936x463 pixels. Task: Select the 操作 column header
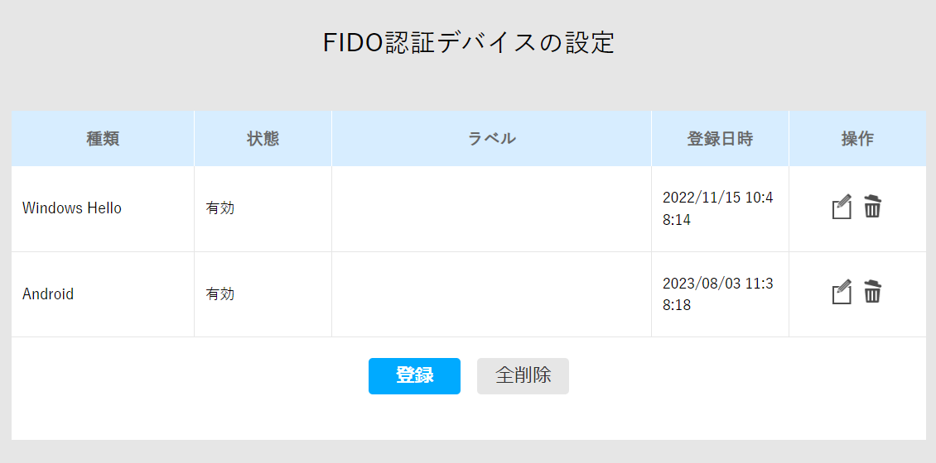tap(857, 138)
